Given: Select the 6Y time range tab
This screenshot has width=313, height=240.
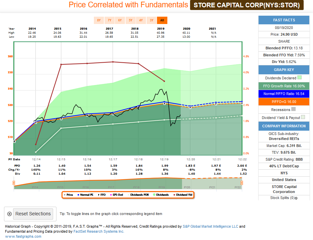Looking at the screenshot, I should [x=120, y=20].
